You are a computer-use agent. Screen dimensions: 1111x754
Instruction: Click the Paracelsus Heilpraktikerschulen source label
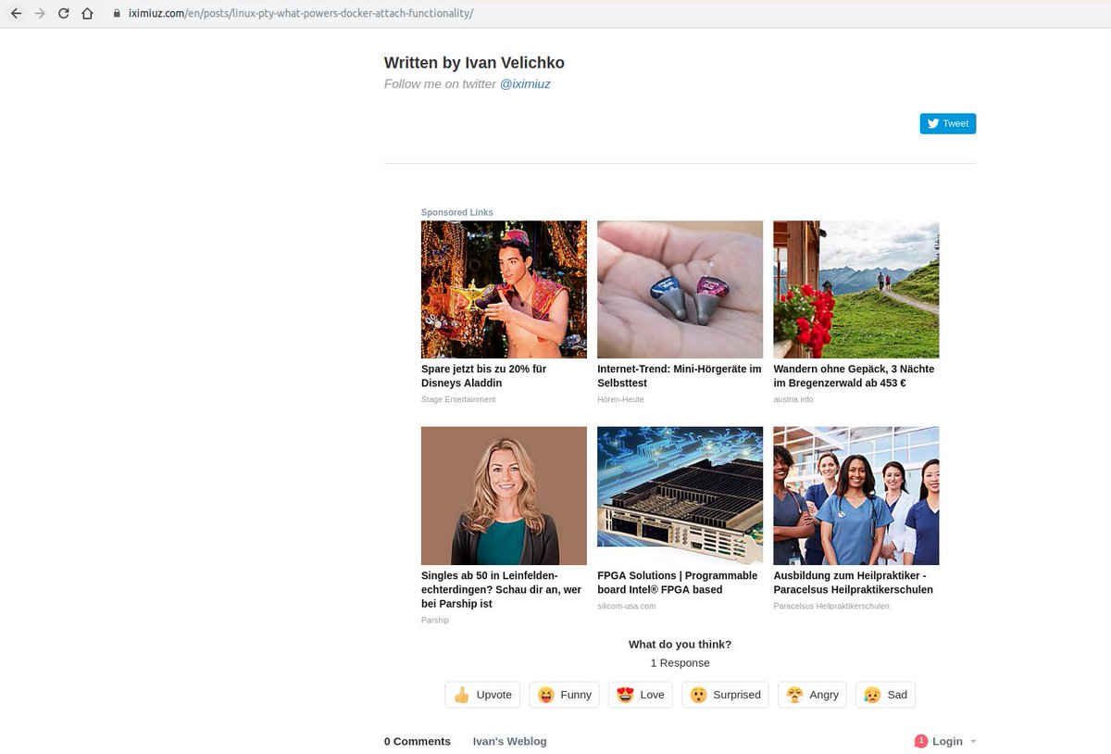pos(831,606)
